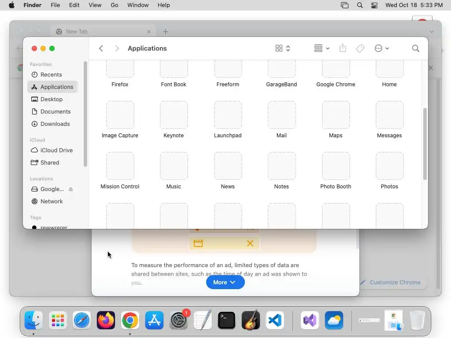Open Spotlight search in the menu bar
451x338 pixels.
359,5
